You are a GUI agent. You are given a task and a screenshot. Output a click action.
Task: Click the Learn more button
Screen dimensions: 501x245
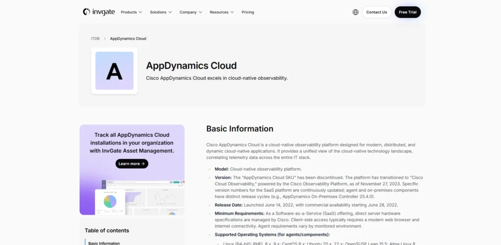pyautogui.click(x=132, y=163)
